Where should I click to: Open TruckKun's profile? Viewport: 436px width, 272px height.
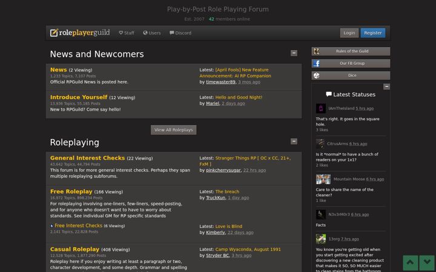coord(216,198)
